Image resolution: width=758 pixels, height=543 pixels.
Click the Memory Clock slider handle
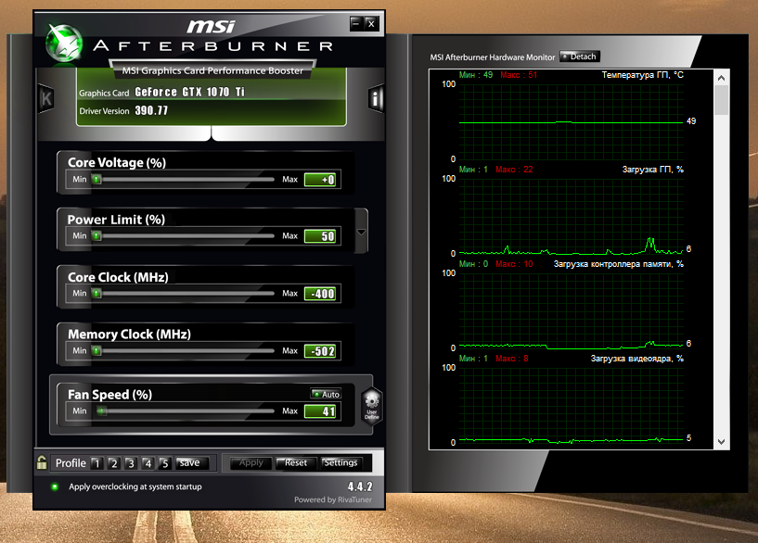96,351
